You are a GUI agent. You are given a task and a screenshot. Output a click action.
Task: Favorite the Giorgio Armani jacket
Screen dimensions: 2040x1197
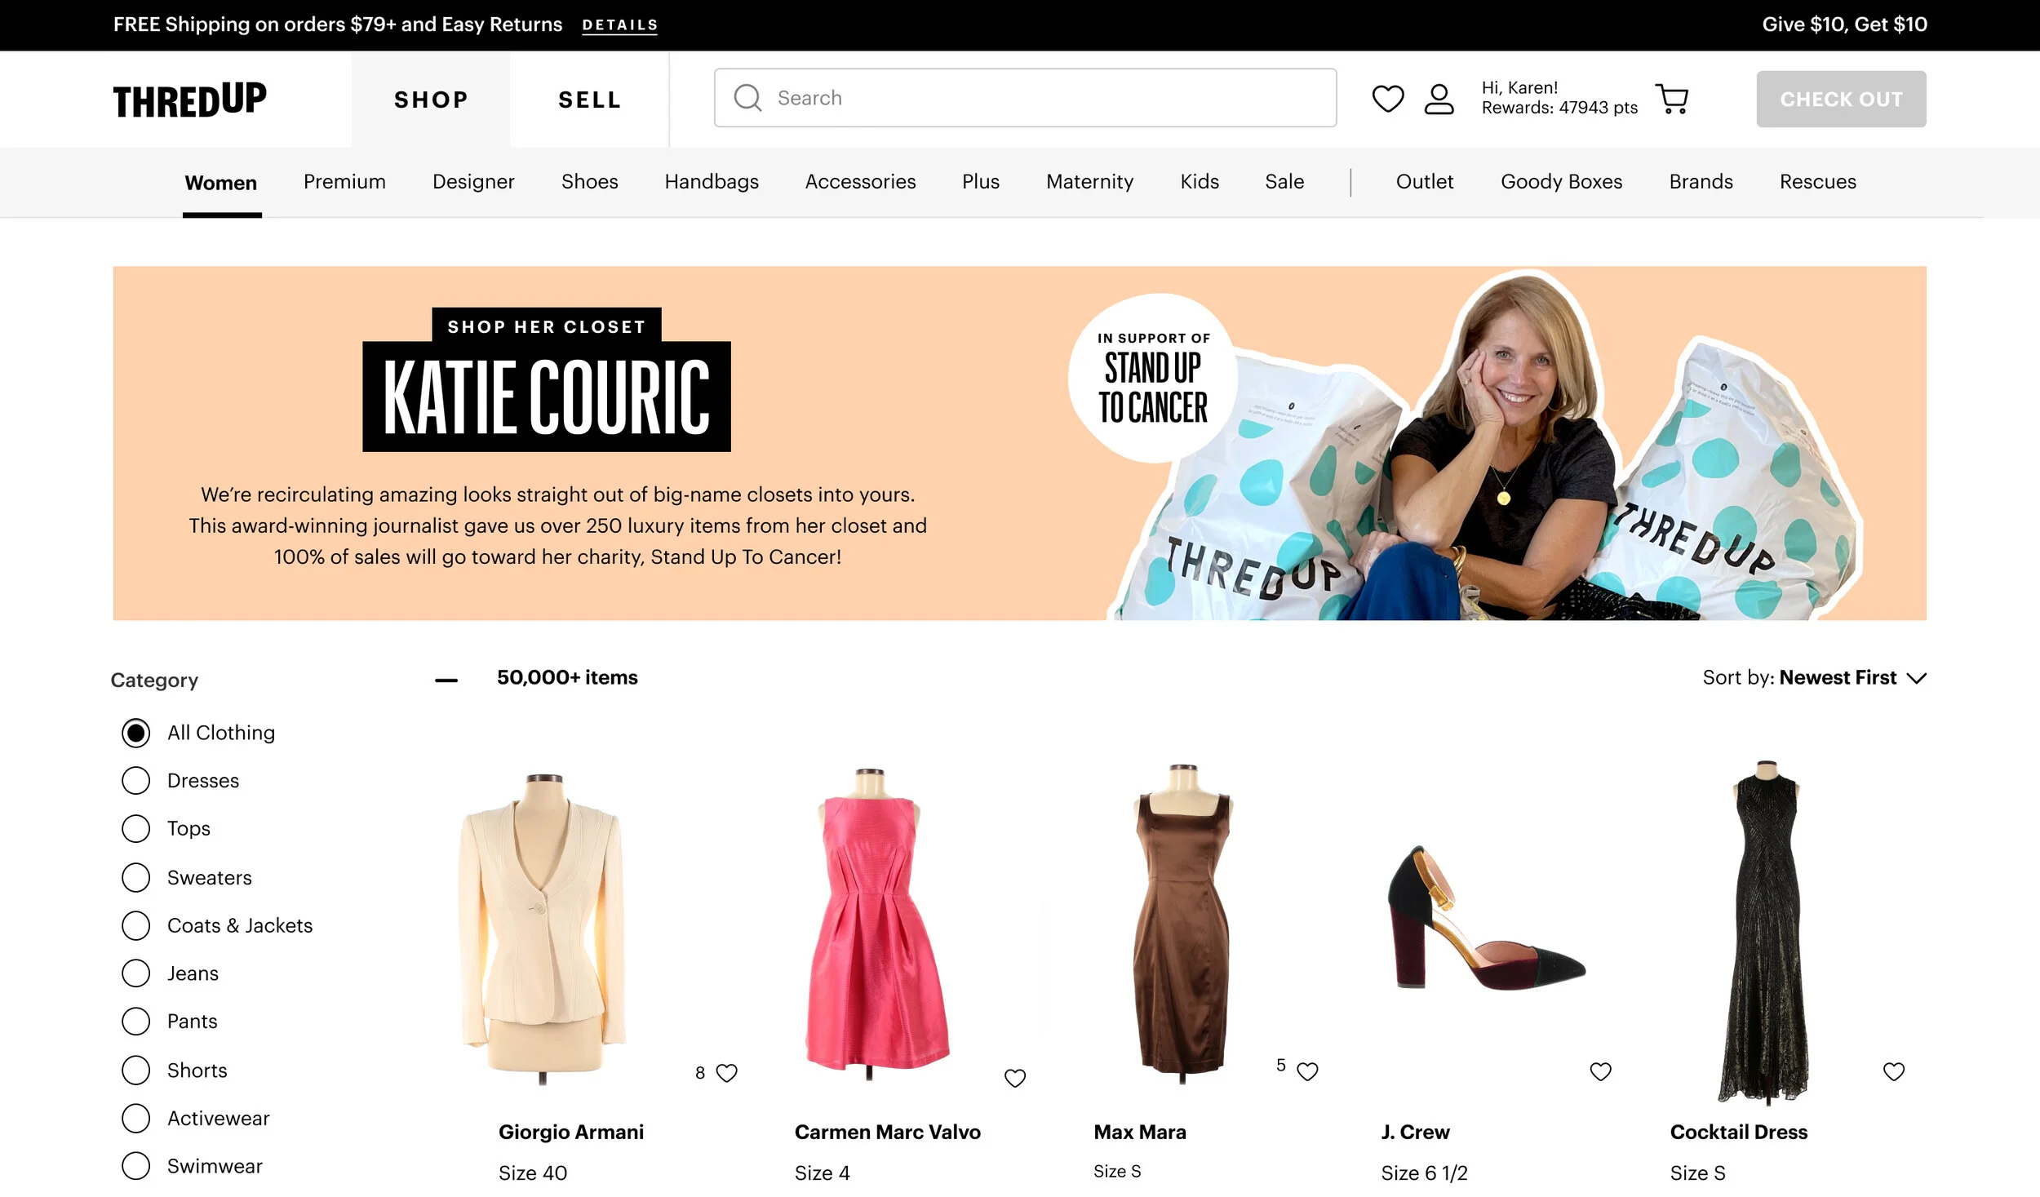click(726, 1072)
